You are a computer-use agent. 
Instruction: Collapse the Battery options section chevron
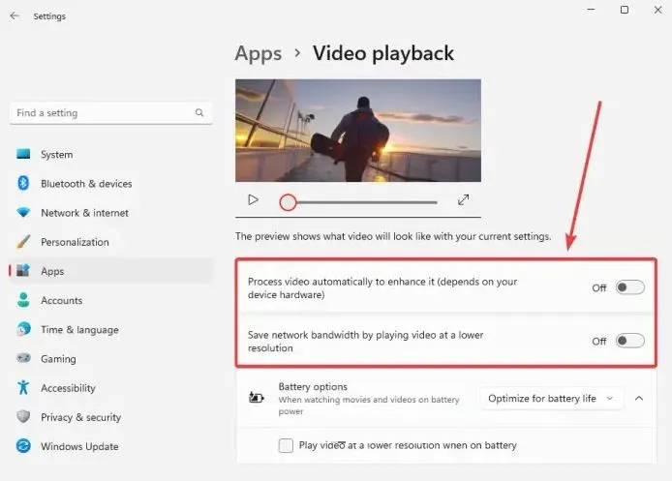640,398
